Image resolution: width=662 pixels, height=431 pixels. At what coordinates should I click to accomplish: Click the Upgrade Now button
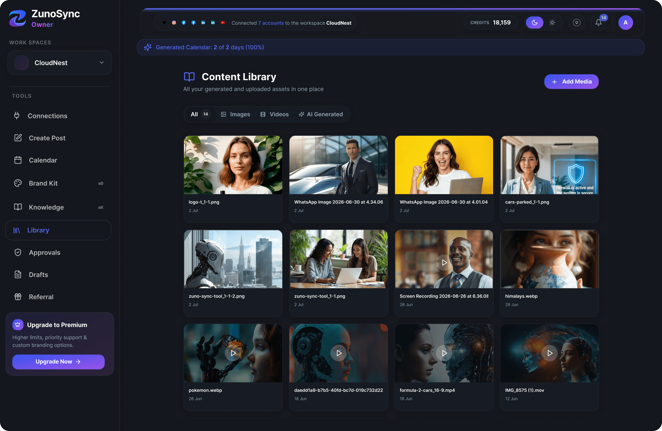click(58, 362)
